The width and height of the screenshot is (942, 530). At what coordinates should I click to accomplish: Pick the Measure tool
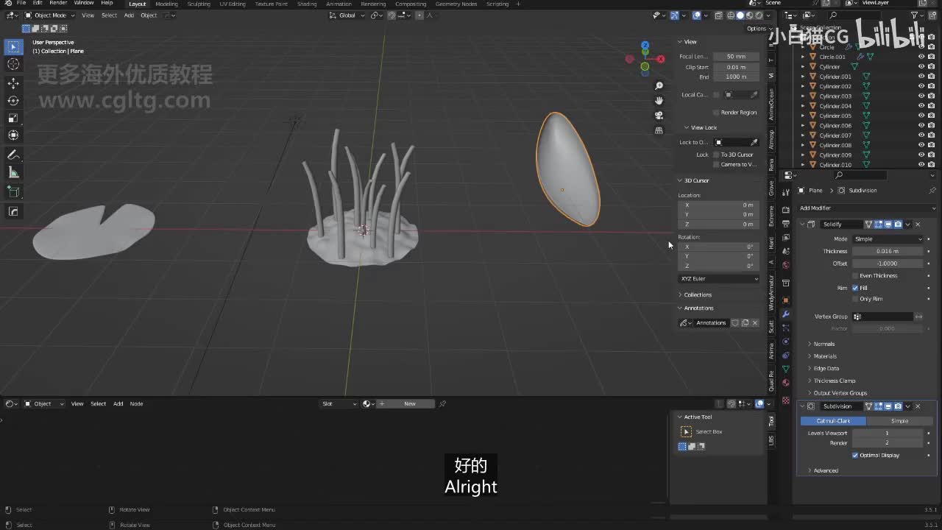pos(13,172)
